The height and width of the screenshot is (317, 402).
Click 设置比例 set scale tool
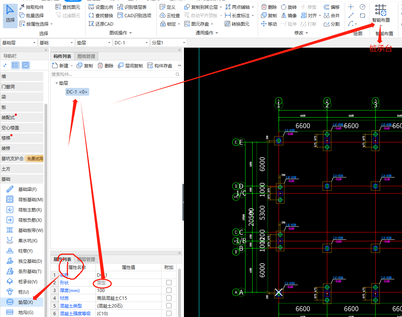click(x=101, y=7)
